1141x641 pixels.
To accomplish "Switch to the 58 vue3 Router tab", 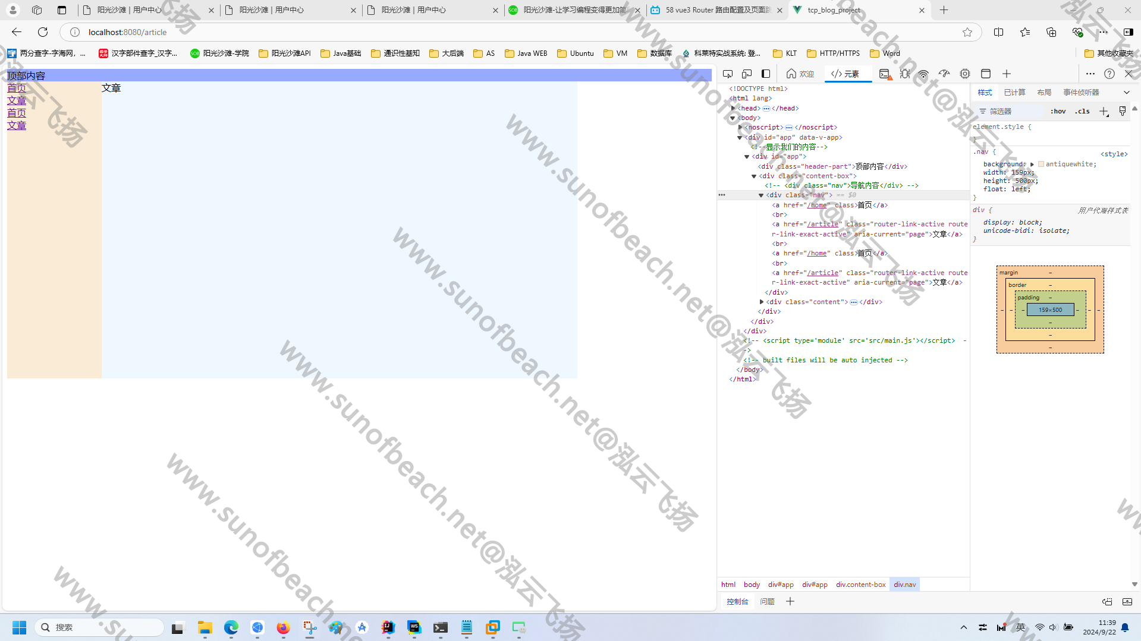I will [717, 10].
